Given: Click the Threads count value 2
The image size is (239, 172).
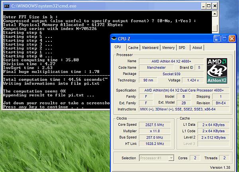Looking at the screenshot, I should (224, 158).
